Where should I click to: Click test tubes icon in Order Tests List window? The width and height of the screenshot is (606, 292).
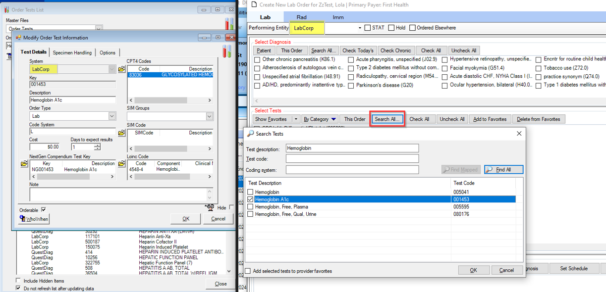[229, 23]
